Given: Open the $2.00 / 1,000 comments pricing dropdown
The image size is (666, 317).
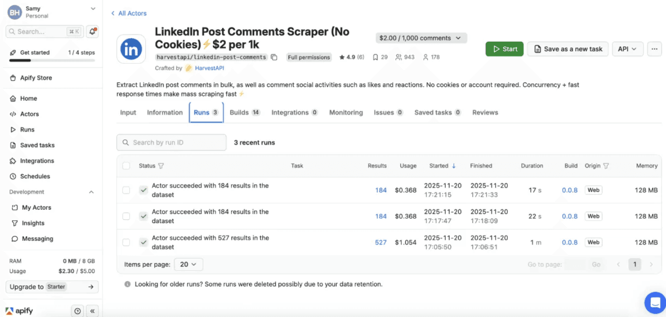Looking at the screenshot, I should tap(421, 38).
